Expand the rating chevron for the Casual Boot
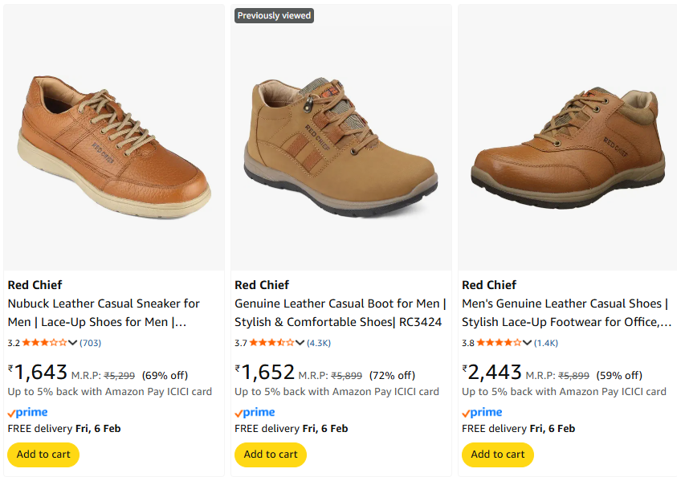This screenshot has height=481, width=677. [300, 343]
